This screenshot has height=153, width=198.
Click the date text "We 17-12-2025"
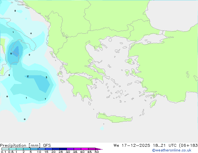coord(132,146)
